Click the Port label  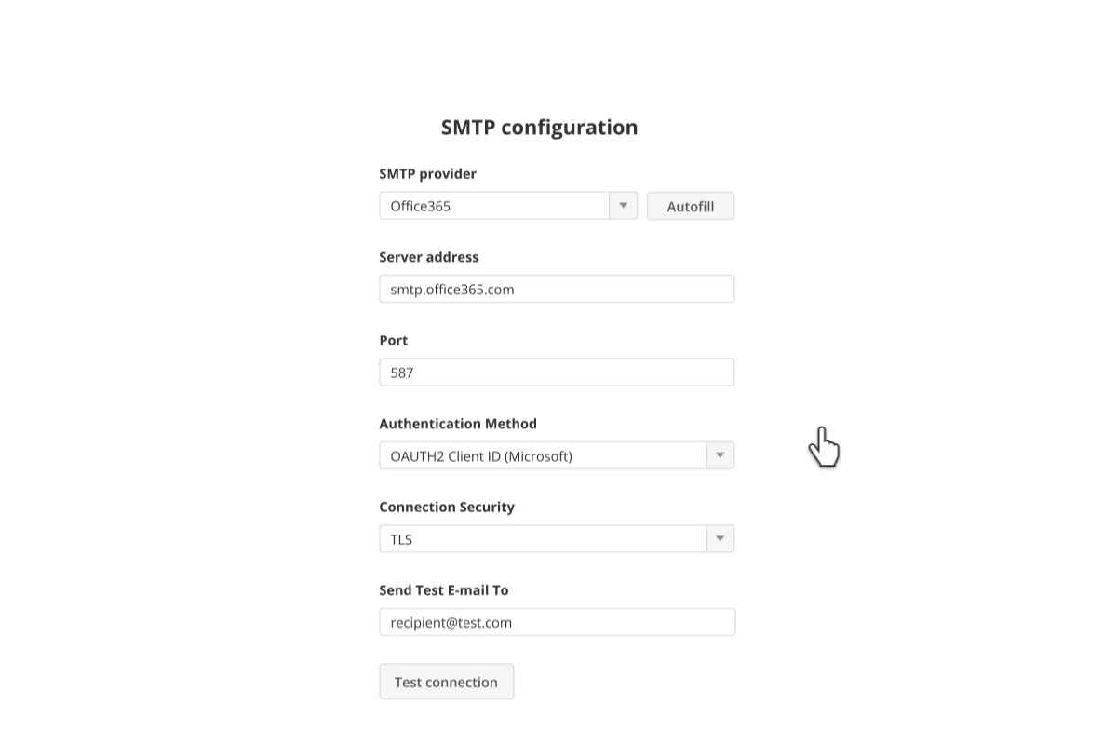click(x=393, y=340)
